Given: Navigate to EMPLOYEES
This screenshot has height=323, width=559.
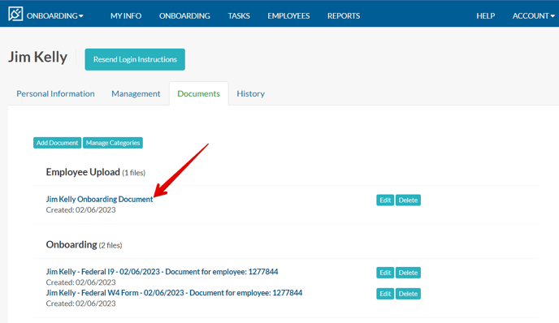Looking at the screenshot, I should point(288,16).
